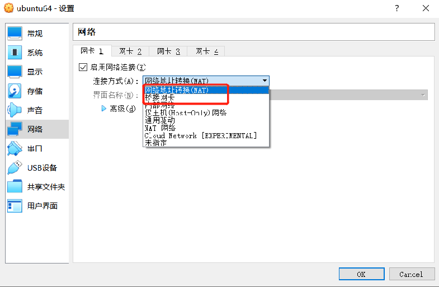
Task: Toggle the 启用网络连接 checkbox
Action: pyautogui.click(x=83, y=68)
